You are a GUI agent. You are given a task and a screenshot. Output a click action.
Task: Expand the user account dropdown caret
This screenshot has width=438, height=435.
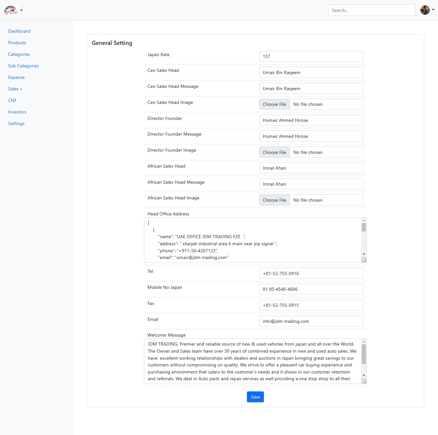click(x=433, y=10)
